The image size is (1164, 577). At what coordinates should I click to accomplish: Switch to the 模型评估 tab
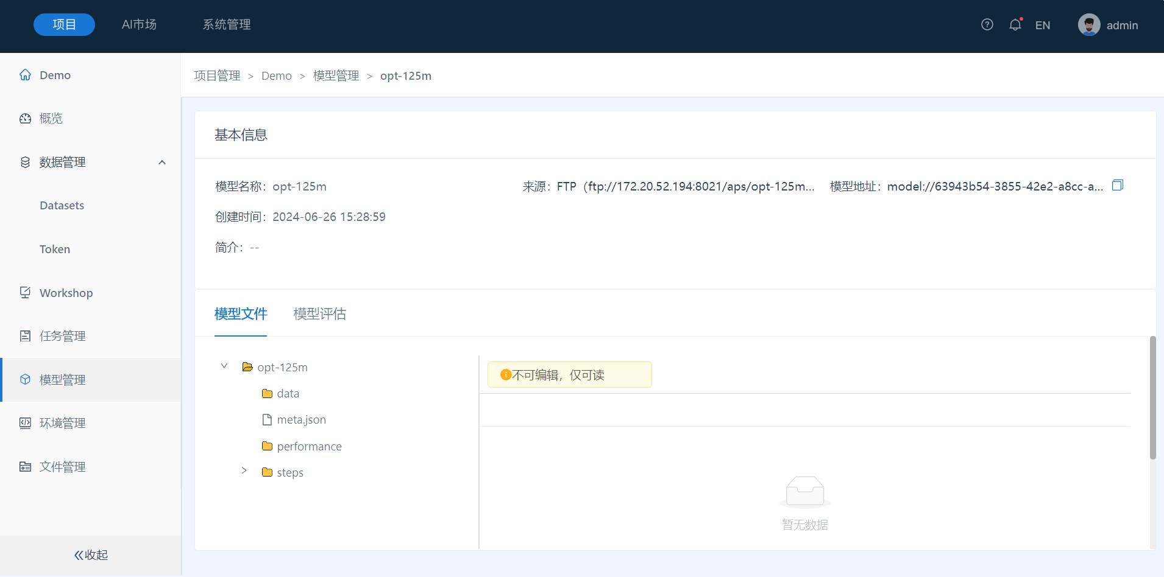[x=319, y=314]
